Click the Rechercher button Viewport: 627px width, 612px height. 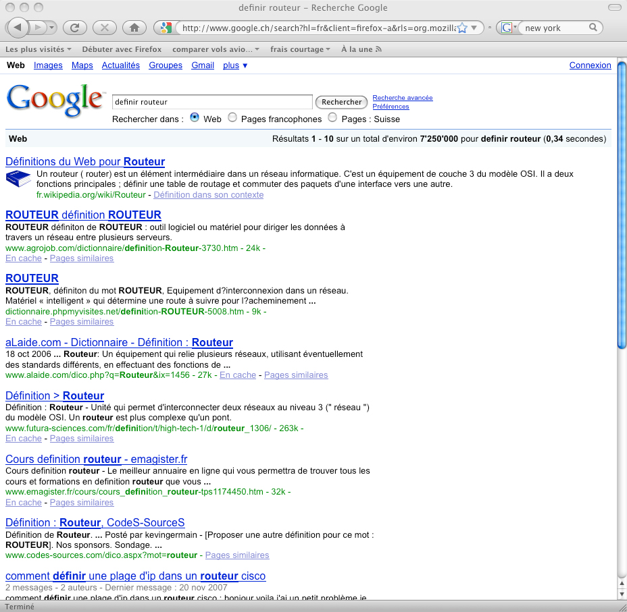click(341, 102)
